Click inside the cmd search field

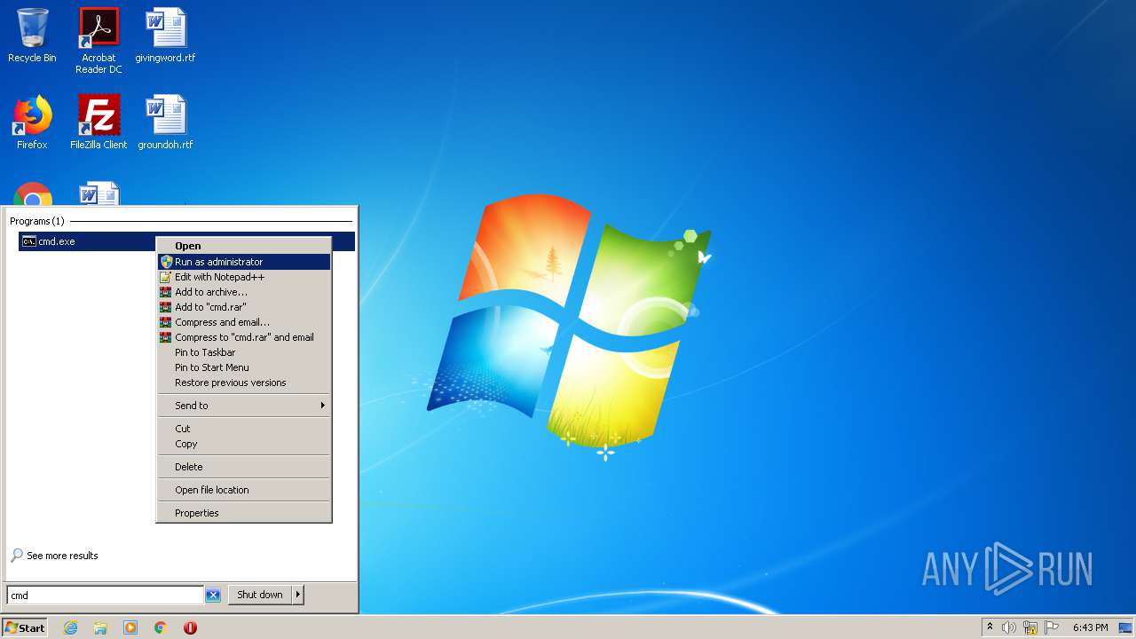pos(106,595)
